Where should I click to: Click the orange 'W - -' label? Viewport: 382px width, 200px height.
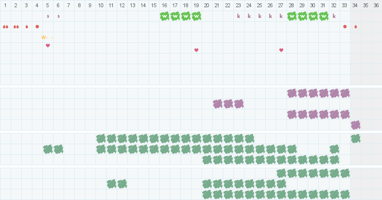pos(47,37)
